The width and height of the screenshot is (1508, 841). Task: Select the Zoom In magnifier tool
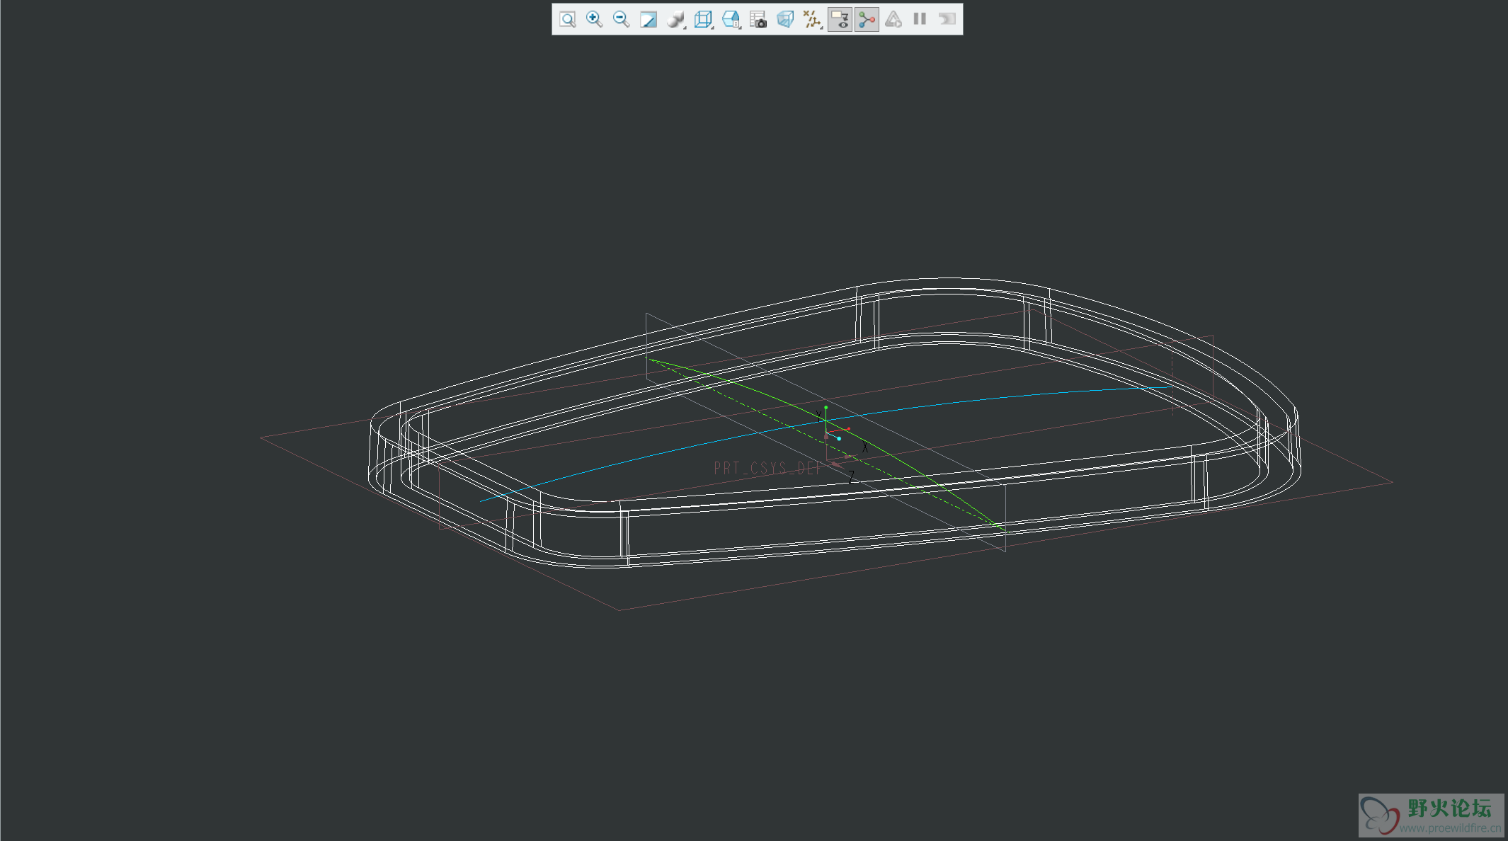[x=594, y=19]
